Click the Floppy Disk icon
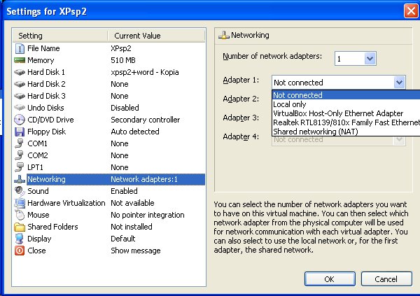 [20, 132]
